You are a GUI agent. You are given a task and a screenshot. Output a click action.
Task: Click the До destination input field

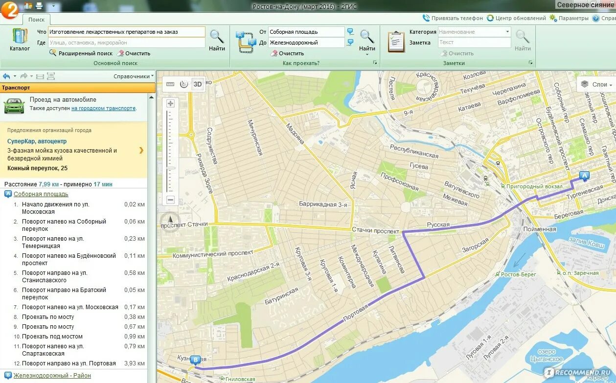click(x=306, y=43)
